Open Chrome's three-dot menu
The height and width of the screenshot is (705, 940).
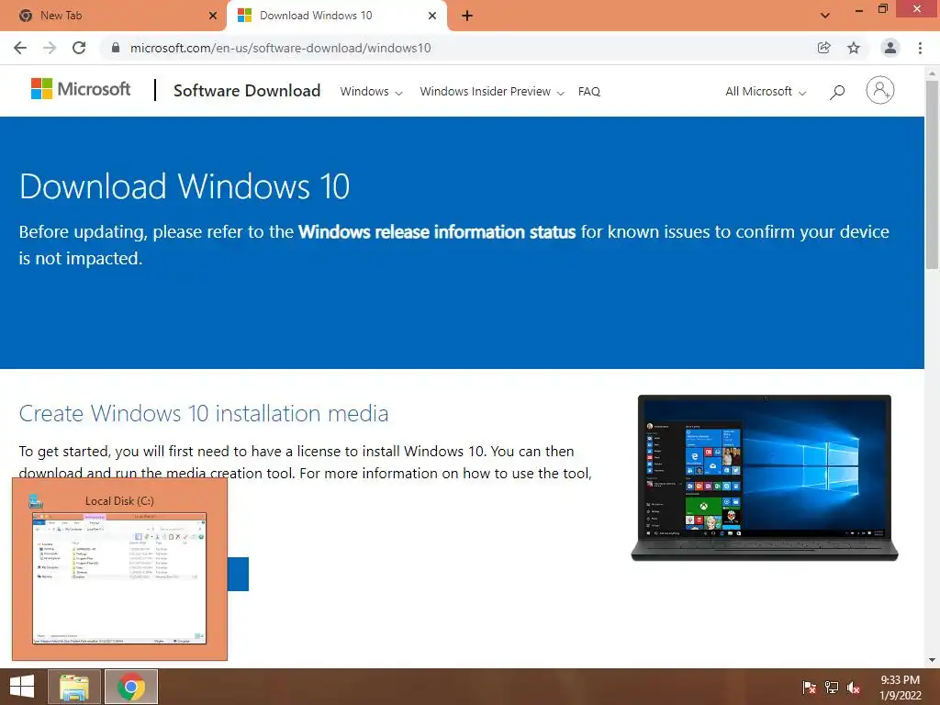[x=920, y=48]
